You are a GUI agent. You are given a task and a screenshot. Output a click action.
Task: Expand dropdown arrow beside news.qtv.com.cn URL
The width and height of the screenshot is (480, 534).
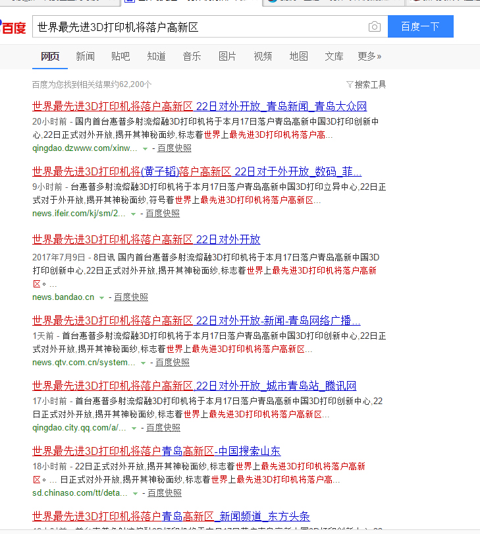[144, 363]
